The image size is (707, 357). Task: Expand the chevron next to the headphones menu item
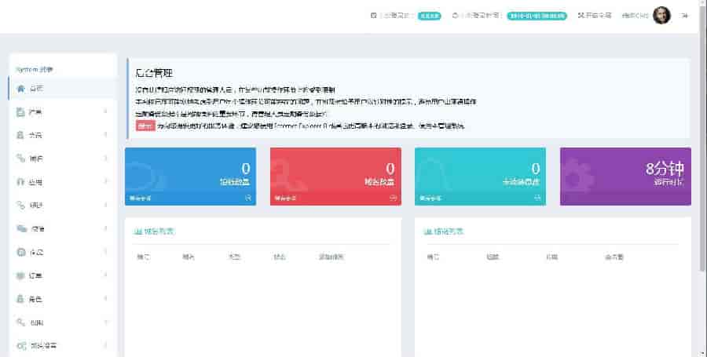point(105,182)
